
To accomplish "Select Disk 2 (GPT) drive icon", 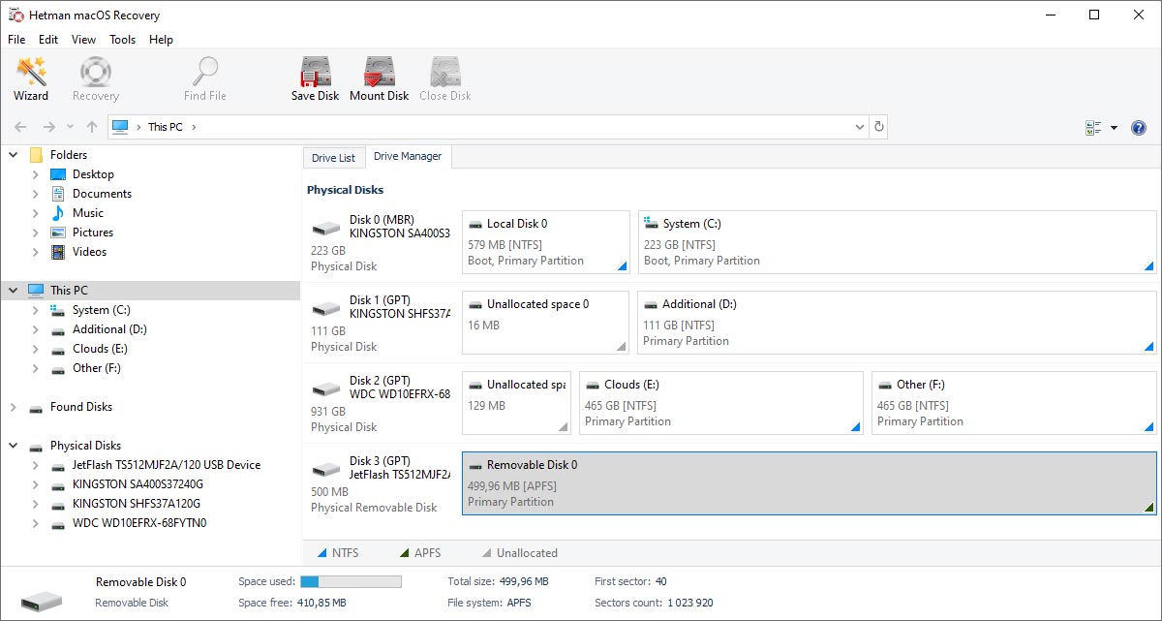I will point(326,389).
